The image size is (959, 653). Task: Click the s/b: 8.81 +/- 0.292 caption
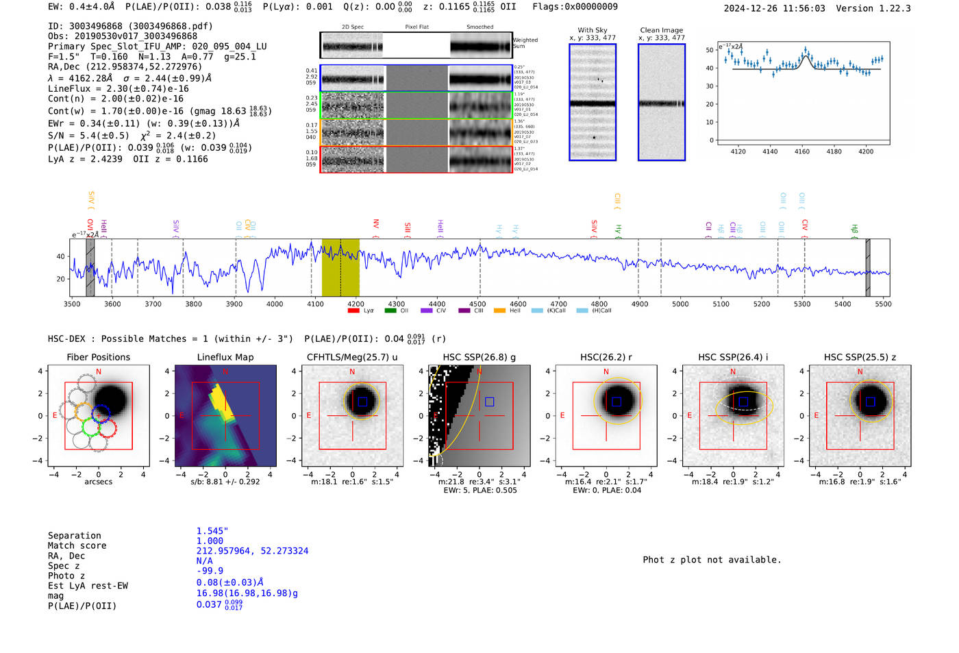pyautogui.click(x=225, y=482)
